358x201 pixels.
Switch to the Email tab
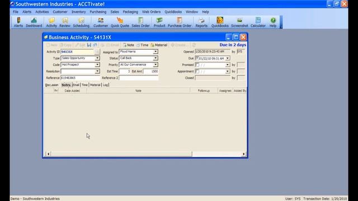tap(76, 85)
